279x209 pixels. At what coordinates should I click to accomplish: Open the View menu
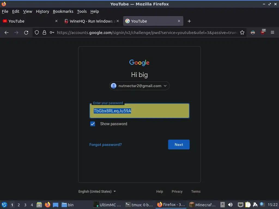point(28,11)
